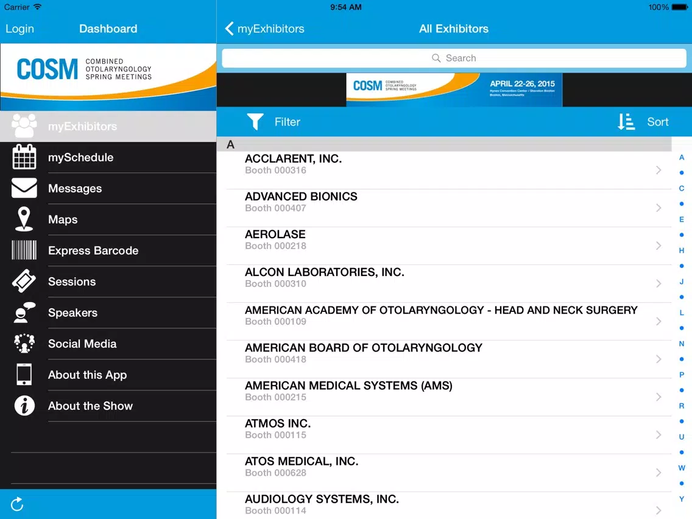This screenshot has height=519, width=692.
Task: Expand ALCON LABORATORIES row chevron
Action: click(x=658, y=283)
